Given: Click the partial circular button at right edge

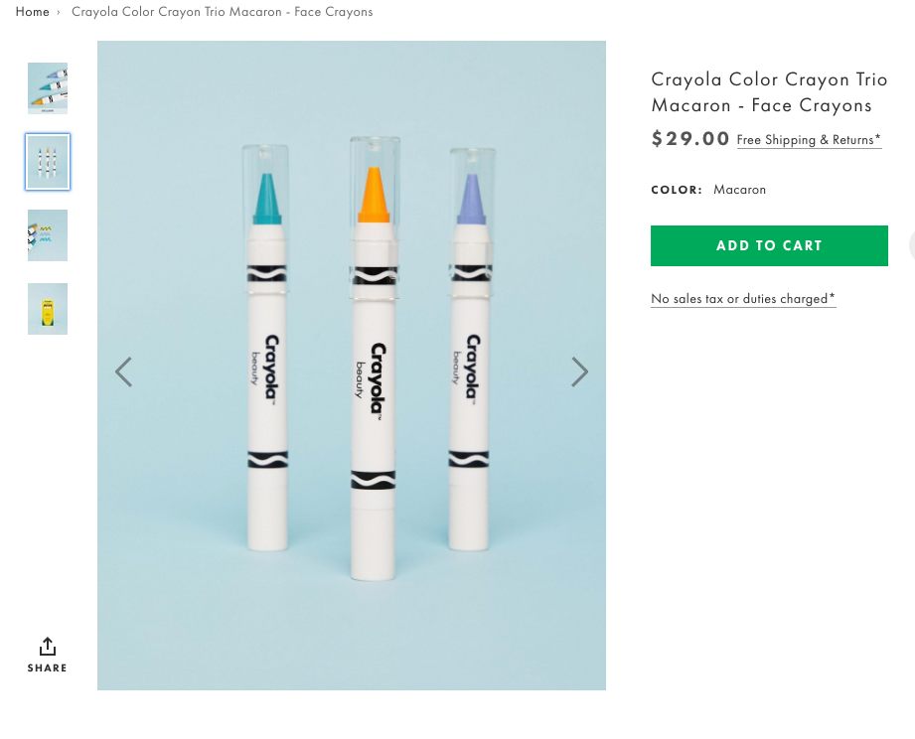Looking at the screenshot, I should [x=911, y=244].
